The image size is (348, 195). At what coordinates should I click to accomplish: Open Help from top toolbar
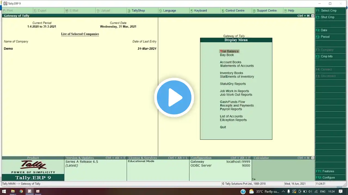pos(299,11)
